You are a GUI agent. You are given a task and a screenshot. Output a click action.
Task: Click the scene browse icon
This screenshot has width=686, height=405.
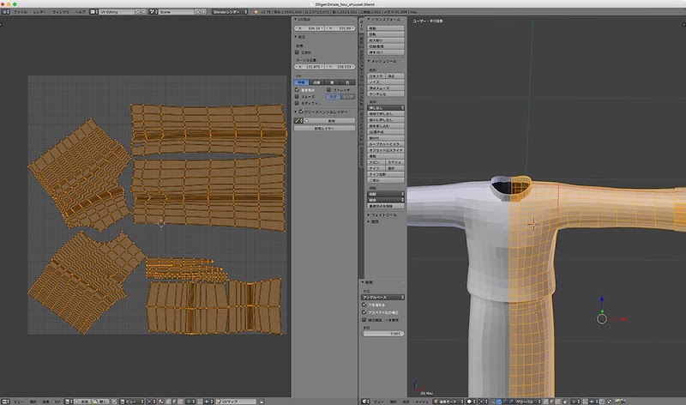coord(153,13)
